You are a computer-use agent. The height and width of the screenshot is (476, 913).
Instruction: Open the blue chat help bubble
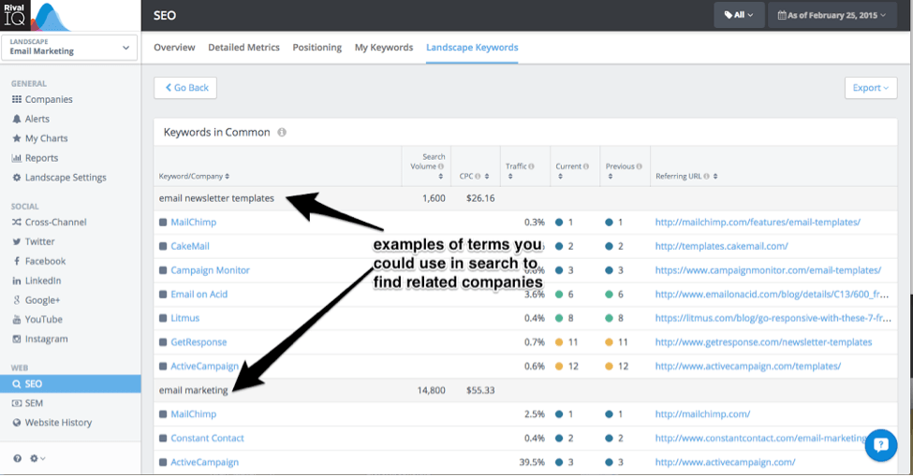pyautogui.click(x=881, y=445)
